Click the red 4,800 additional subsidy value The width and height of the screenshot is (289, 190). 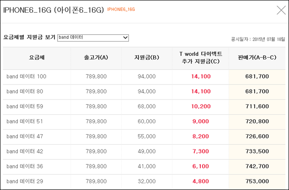201,181
